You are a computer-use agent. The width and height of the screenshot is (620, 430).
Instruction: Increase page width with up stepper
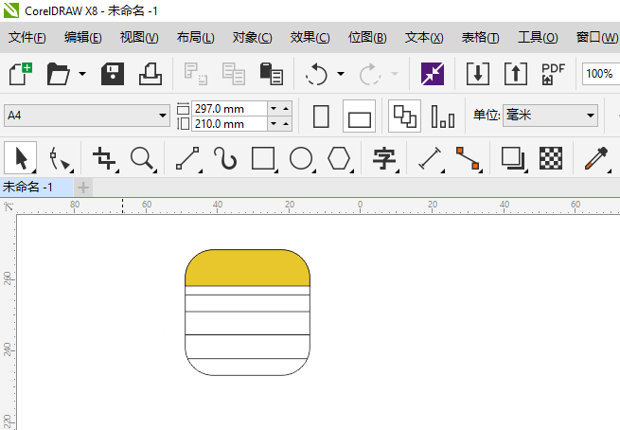pos(286,108)
